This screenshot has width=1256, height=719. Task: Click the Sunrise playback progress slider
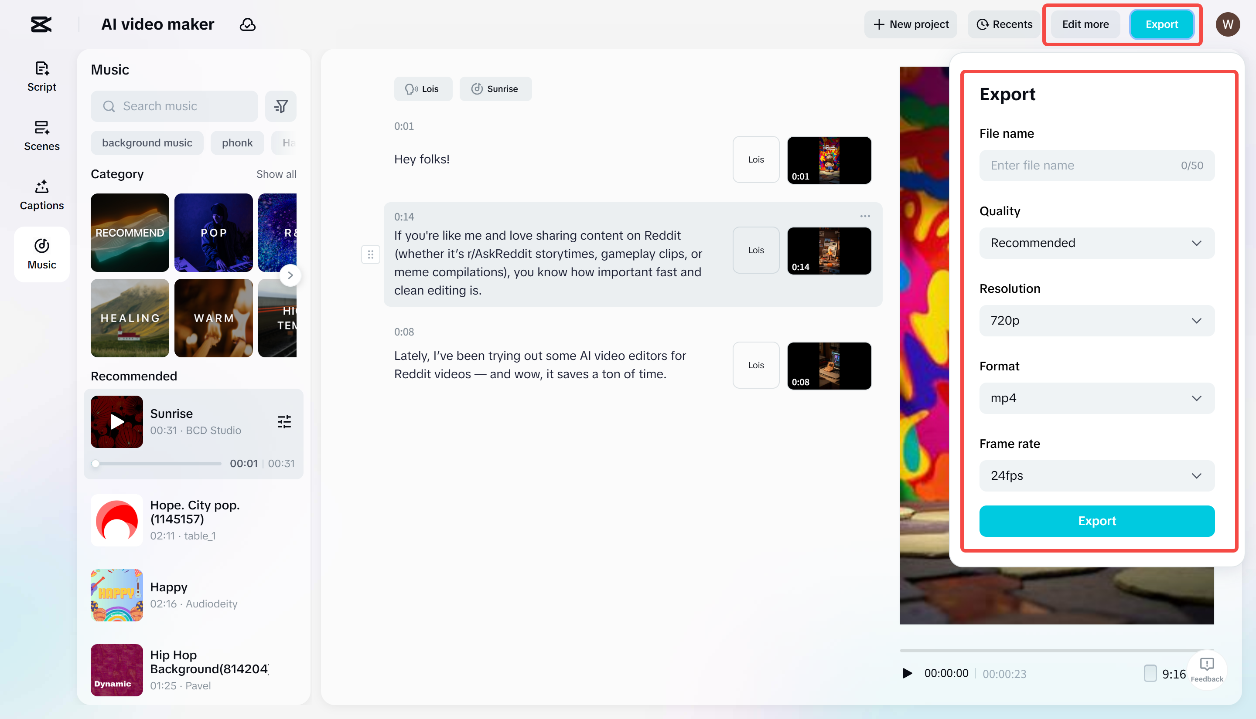pyautogui.click(x=156, y=463)
